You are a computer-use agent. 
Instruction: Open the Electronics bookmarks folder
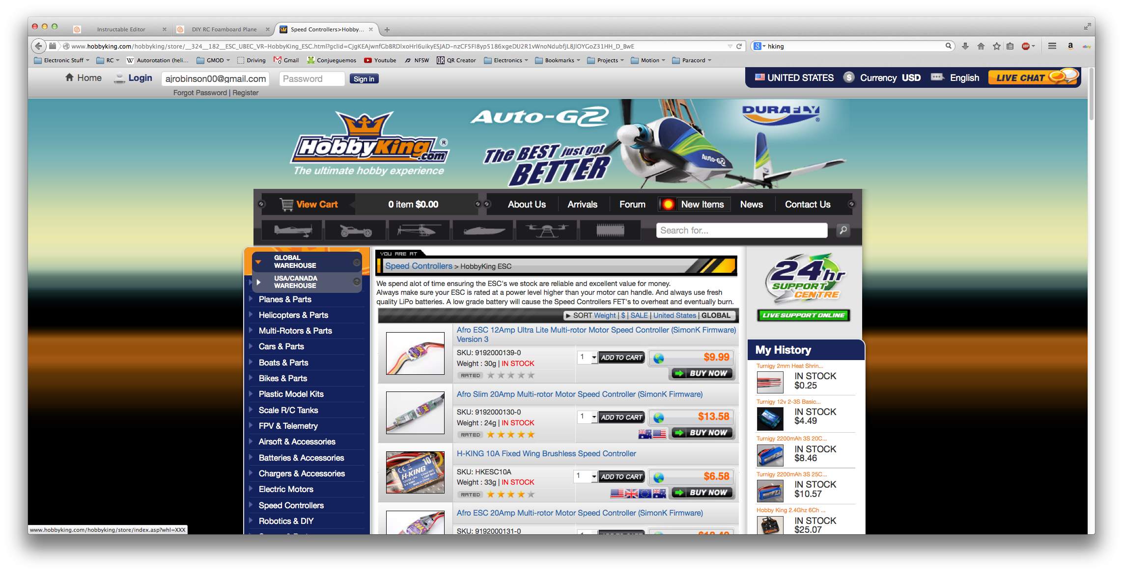tap(506, 60)
